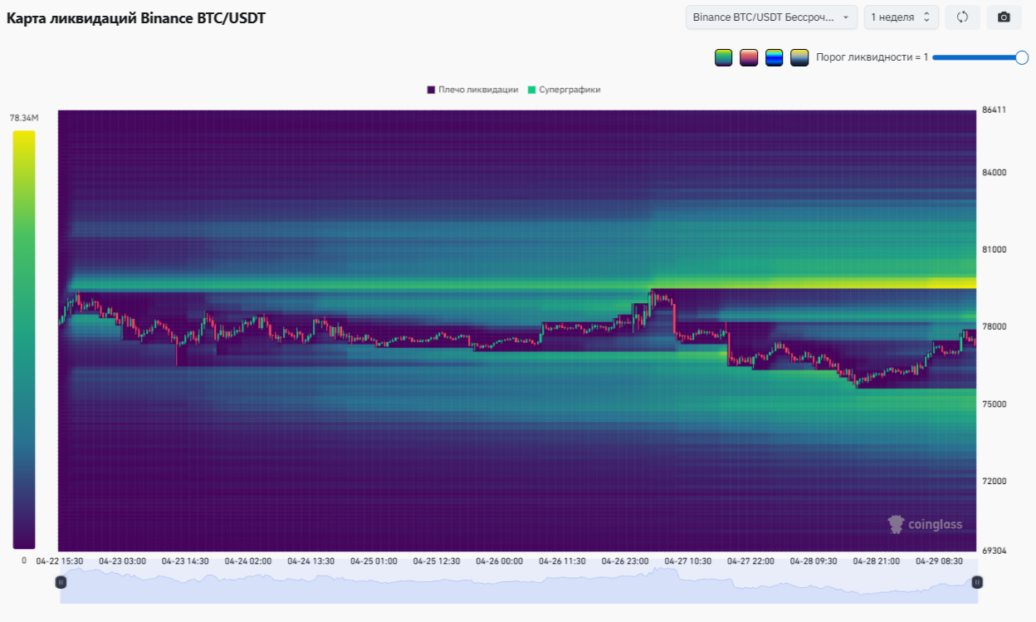This screenshot has height=622, width=1036.
Task: Select the green-yellow viridis color scheme swatch
Action: (724, 57)
